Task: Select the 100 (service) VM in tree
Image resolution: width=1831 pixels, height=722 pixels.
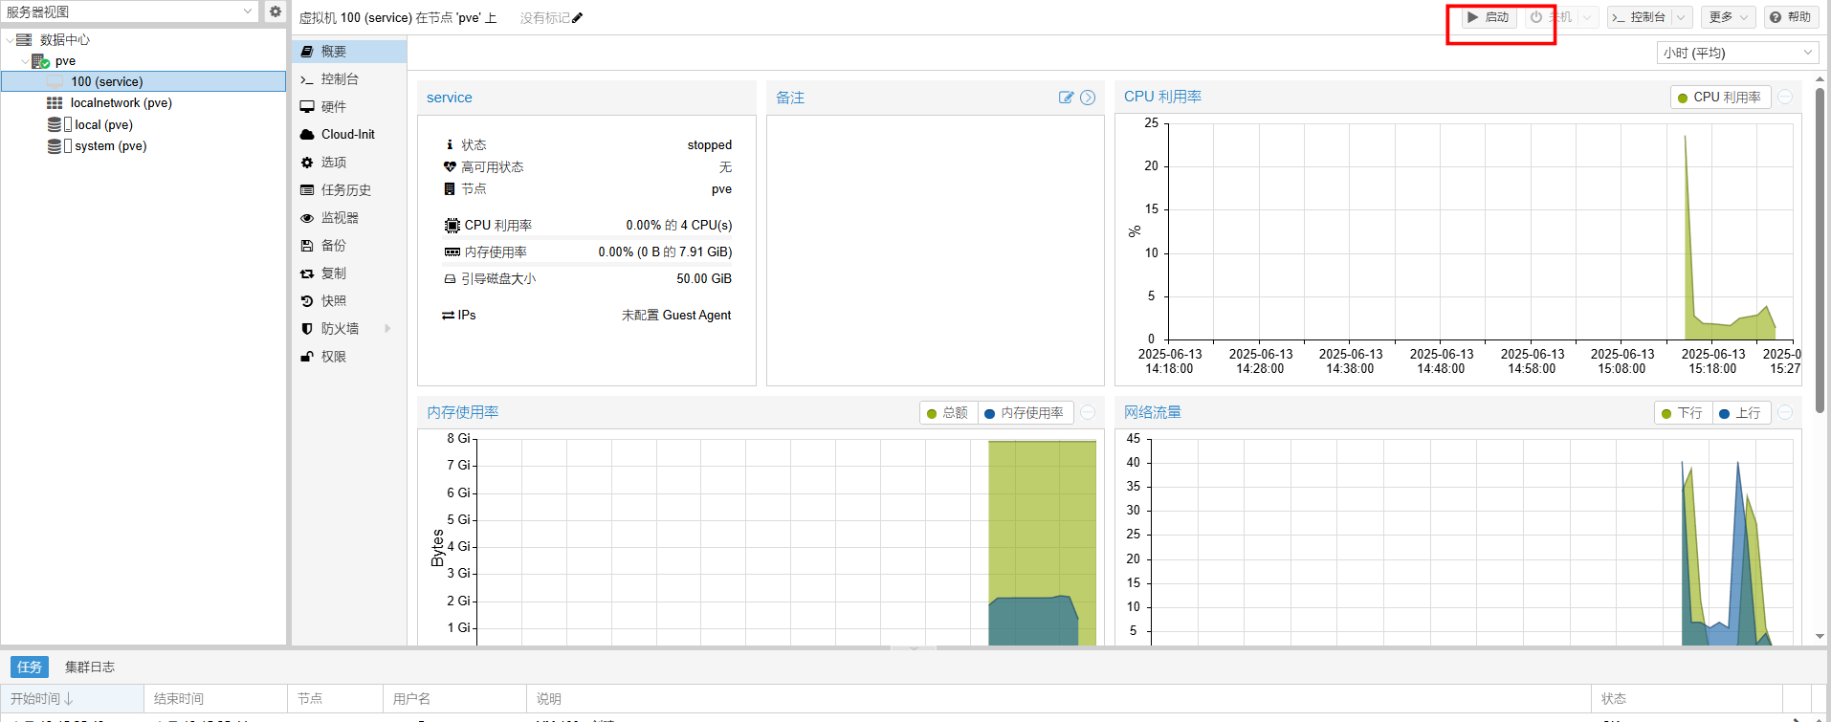Action: (x=143, y=82)
